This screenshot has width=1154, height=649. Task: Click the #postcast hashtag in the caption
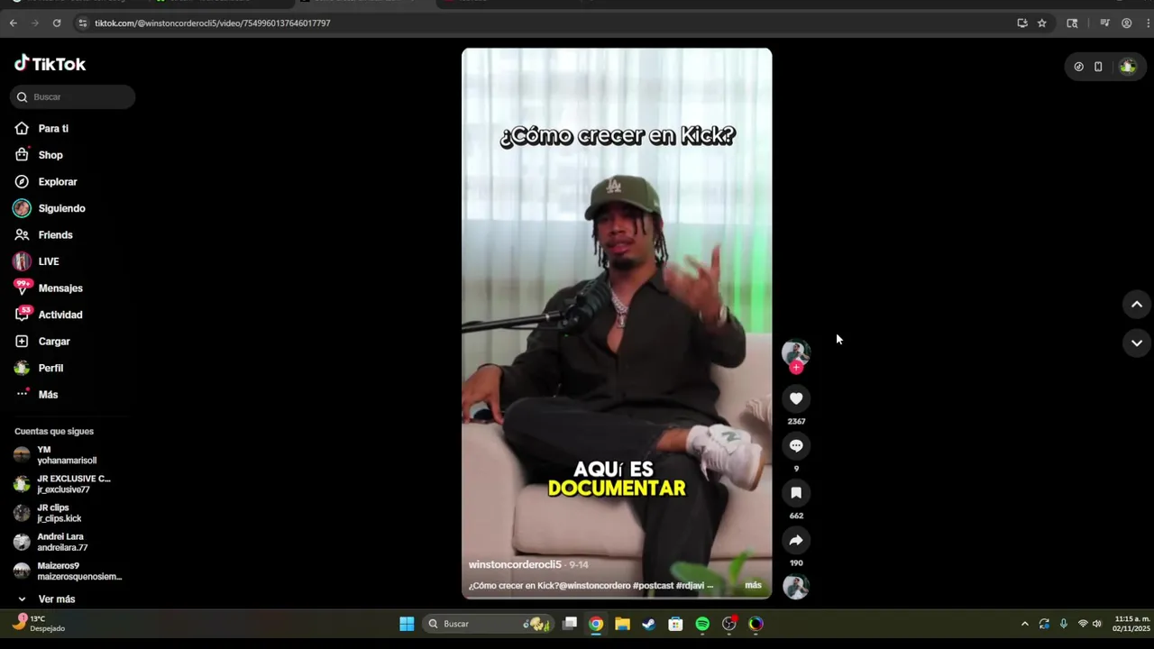pyautogui.click(x=654, y=586)
